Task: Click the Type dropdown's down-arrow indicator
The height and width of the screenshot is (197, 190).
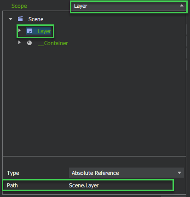Action: point(179,173)
